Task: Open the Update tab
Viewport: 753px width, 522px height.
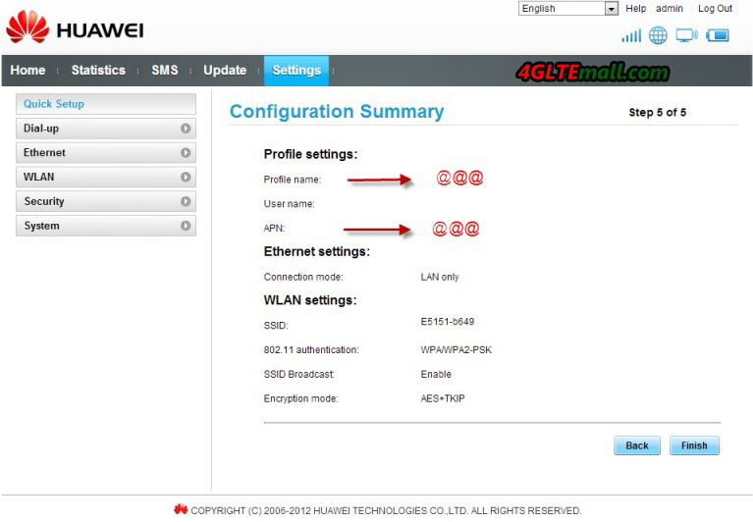Action: click(225, 70)
